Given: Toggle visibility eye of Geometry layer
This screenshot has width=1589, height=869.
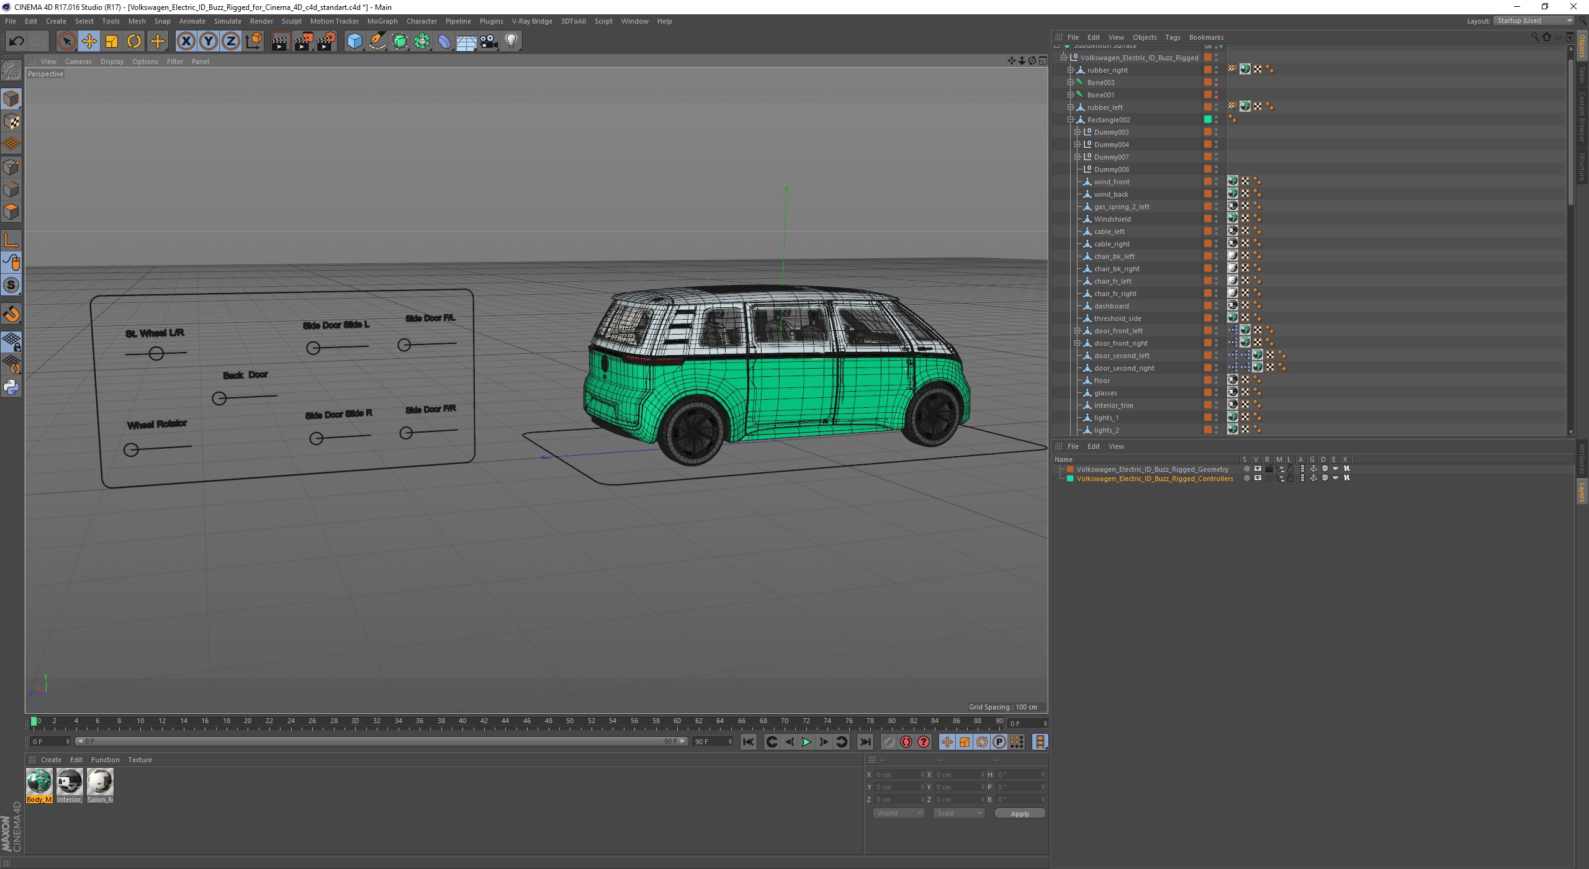Looking at the screenshot, I should (1258, 469).
